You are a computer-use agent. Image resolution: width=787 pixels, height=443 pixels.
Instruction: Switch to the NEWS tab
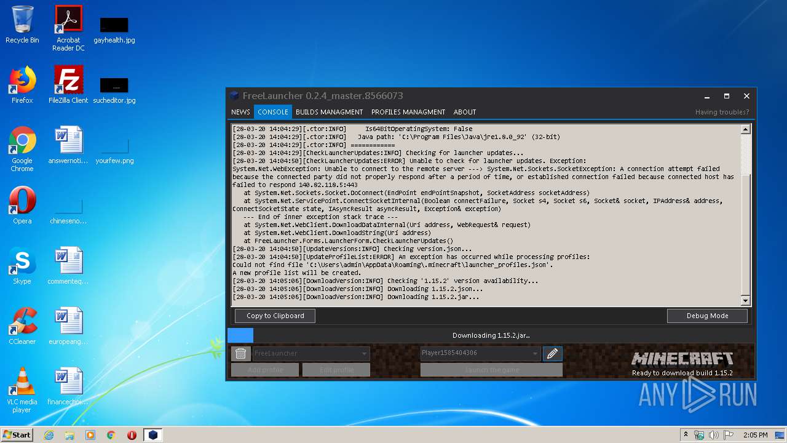point(240,112)
